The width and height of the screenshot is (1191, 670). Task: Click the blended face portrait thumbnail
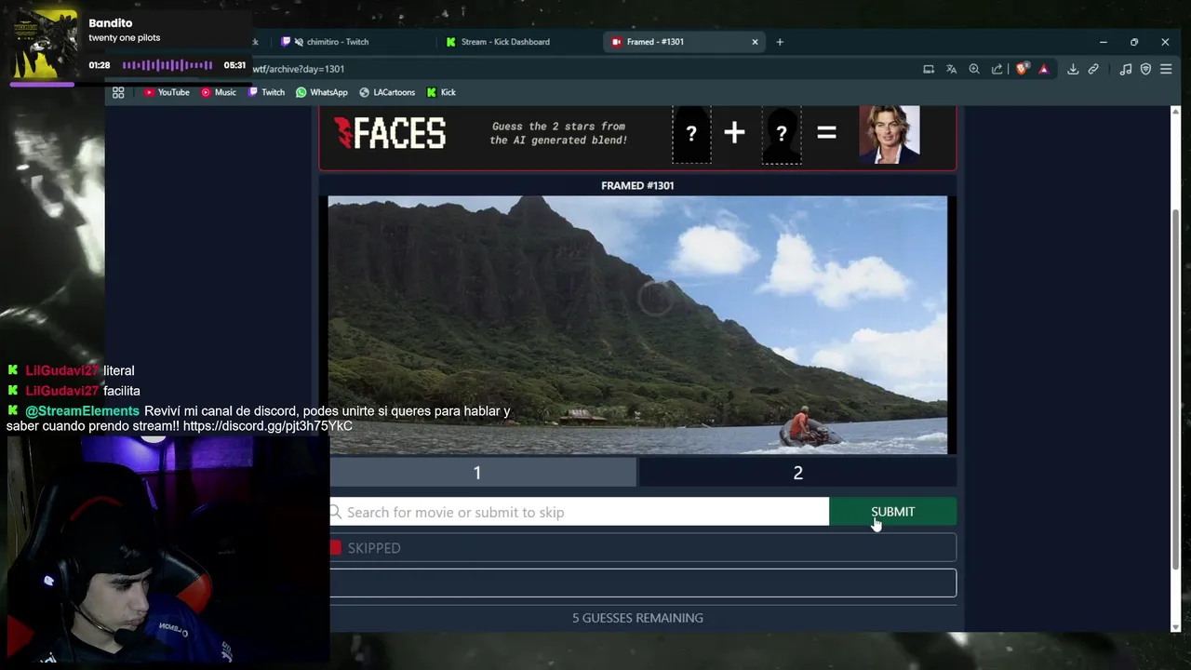[890, 134]
